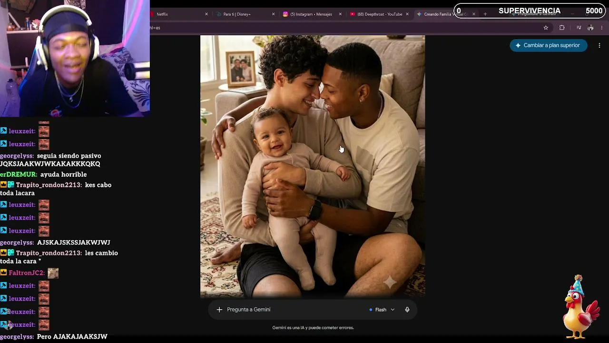
Task: Switch to the Netflix tab
Action: [x=178, y=14]
